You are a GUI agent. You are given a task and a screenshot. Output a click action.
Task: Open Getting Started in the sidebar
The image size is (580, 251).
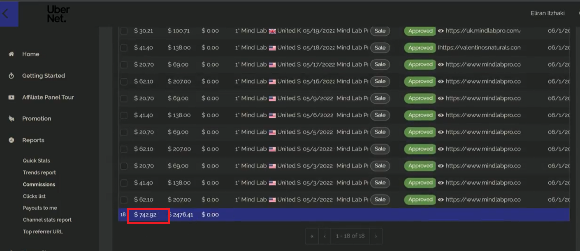tap(44, 76)
